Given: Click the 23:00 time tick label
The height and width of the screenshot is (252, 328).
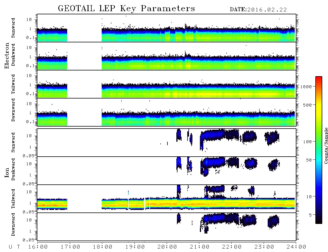Looking at the screenshot, I should click(264, 247).
